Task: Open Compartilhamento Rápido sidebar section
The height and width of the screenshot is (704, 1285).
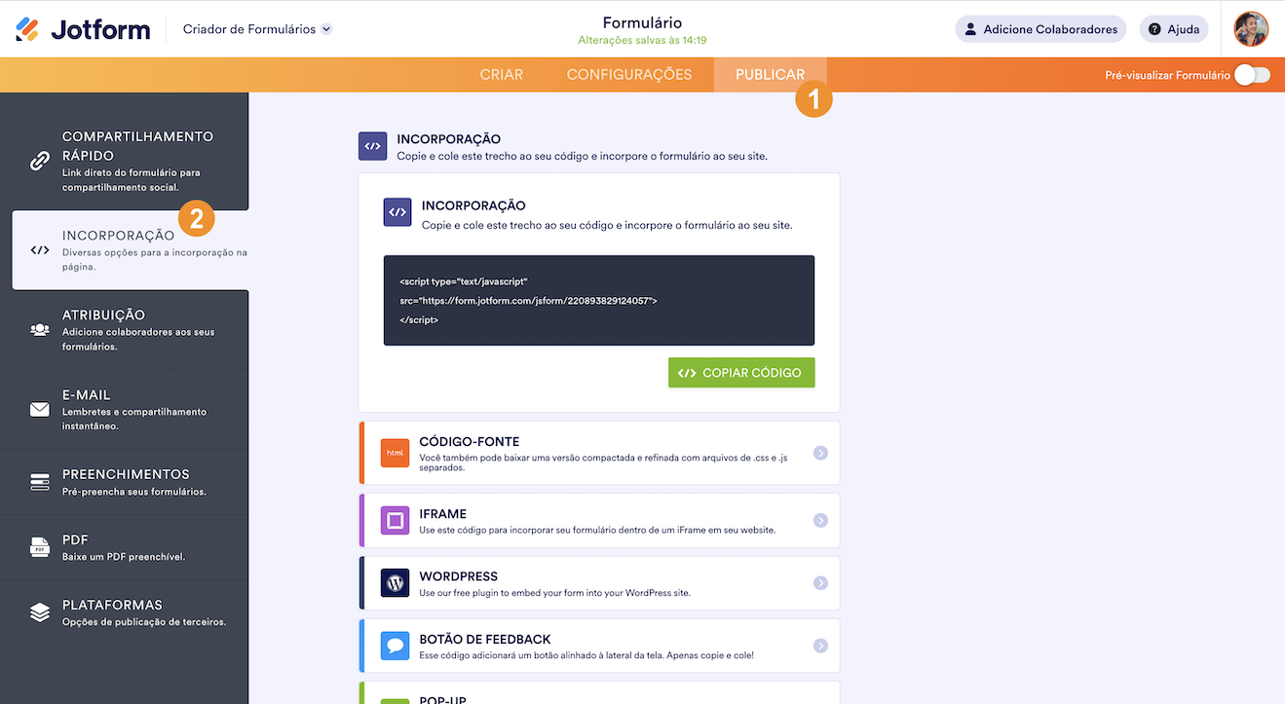Action: [124, 152]
